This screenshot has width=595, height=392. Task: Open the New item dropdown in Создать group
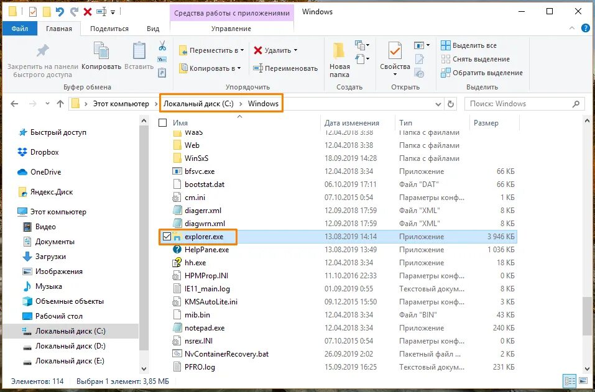coord(362,45)
